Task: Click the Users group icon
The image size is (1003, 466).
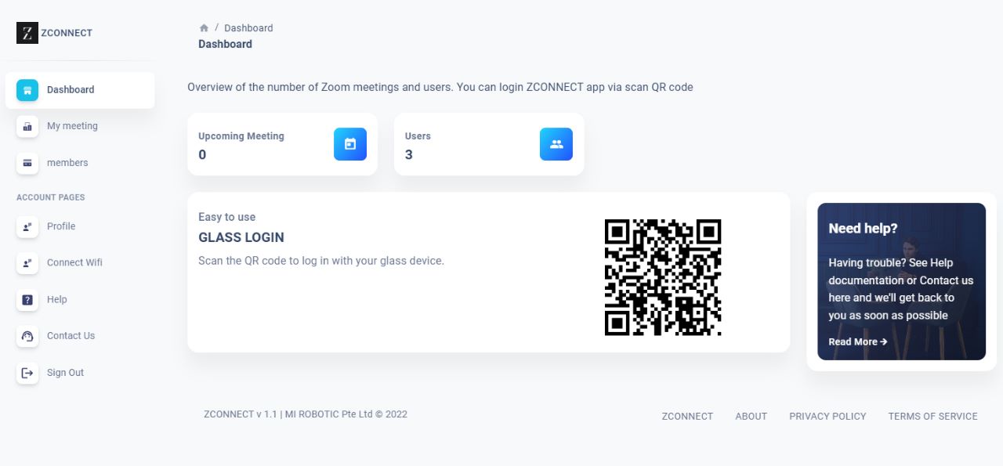Action: 556,144
